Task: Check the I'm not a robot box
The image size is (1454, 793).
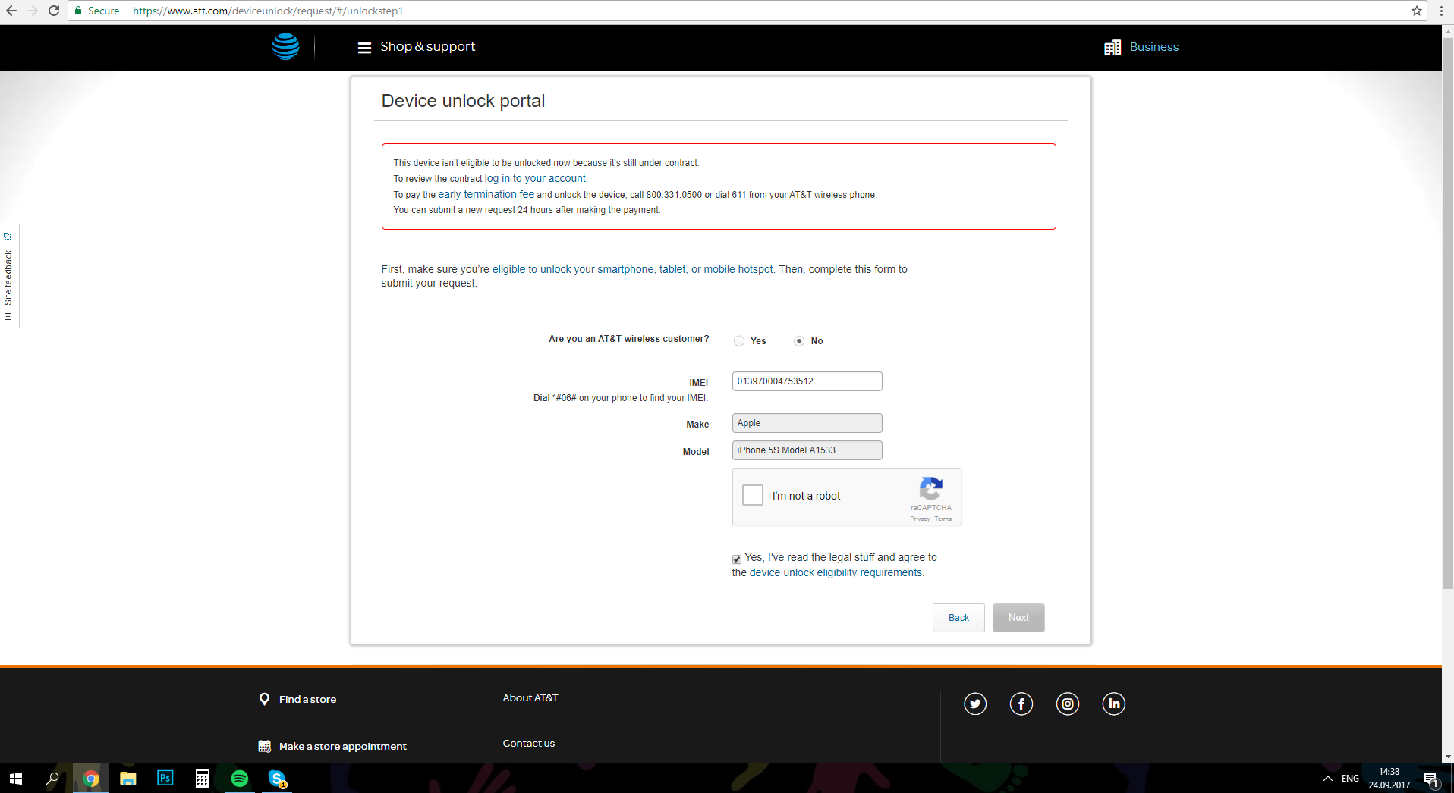Action: coord(752,495)
